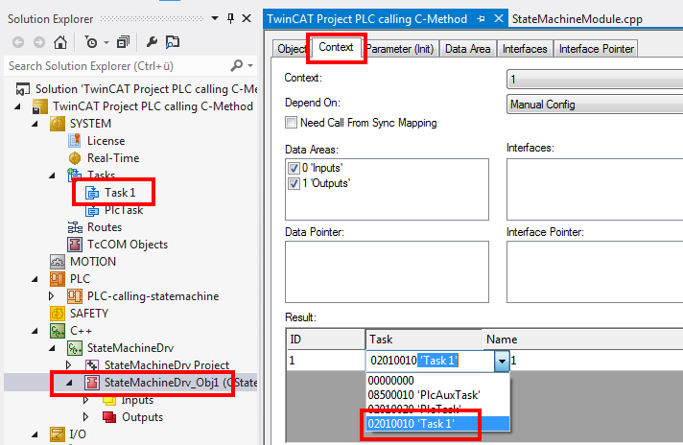Image resolution: width=683 pixels, height=445 pixels.
Task: Open Solution Explorer search options magnifier
Action: coord(237,66)
